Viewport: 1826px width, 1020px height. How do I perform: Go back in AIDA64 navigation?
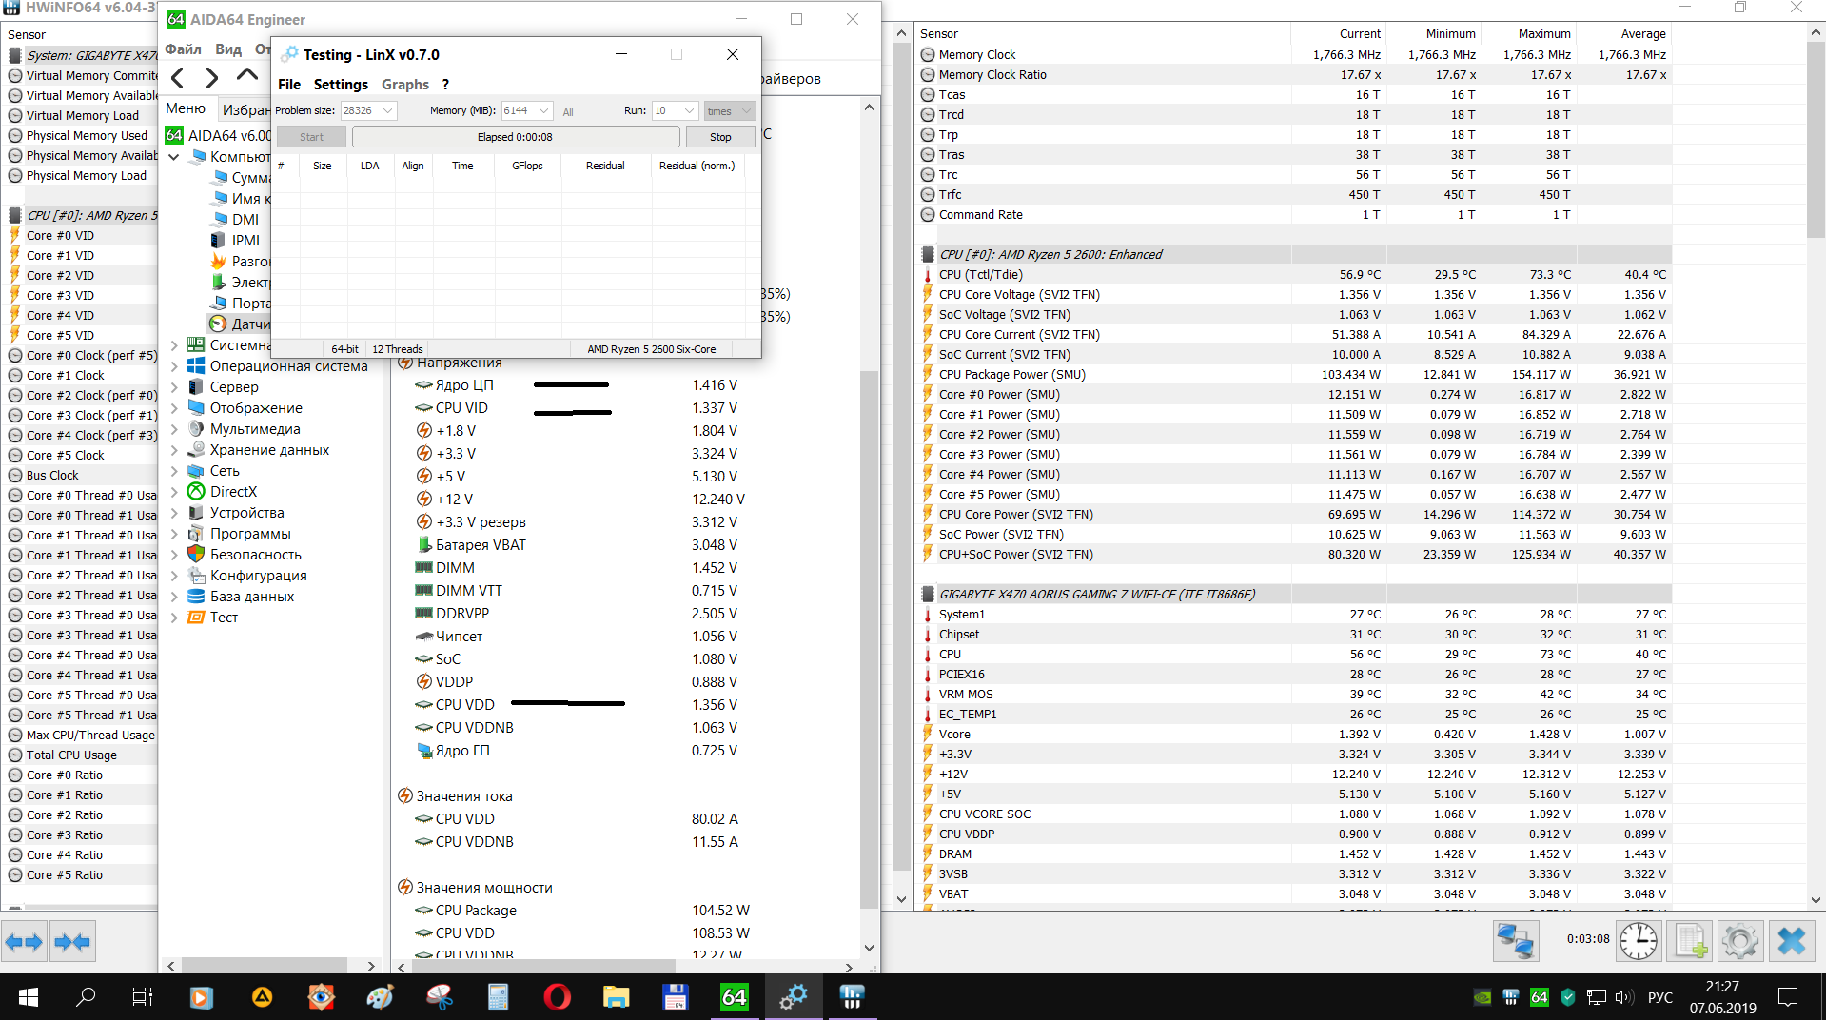(x=177, y=78)
